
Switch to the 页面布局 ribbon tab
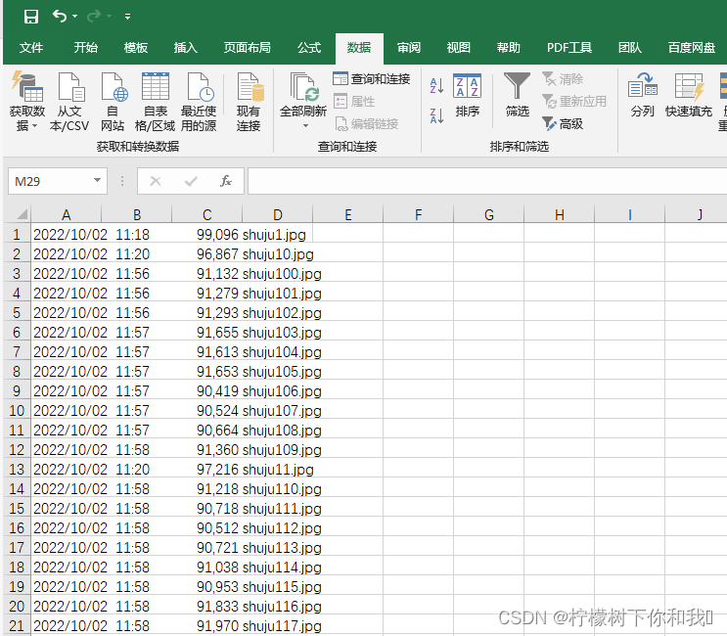click(x=248, y=48)
